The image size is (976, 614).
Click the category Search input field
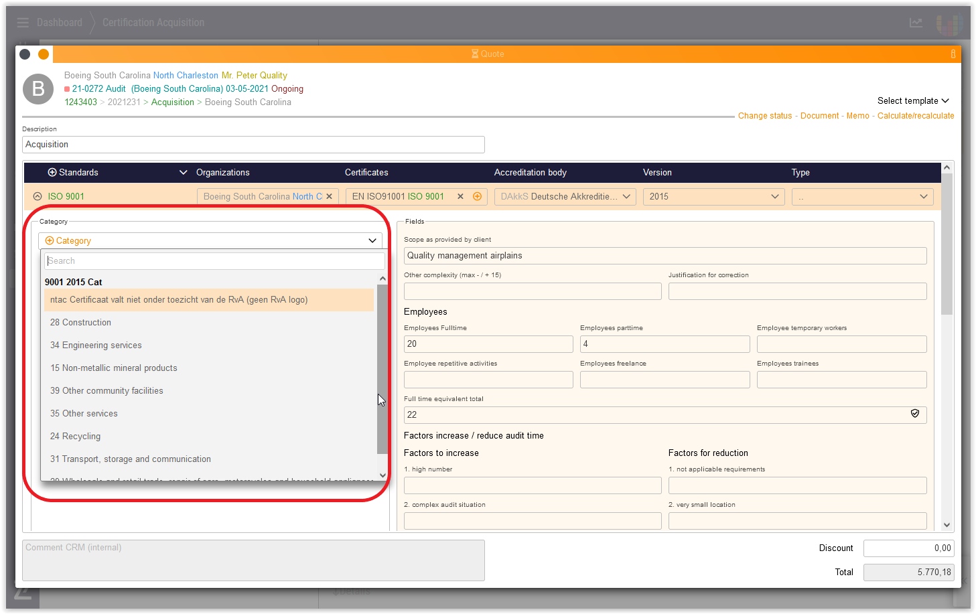click(x=214, y=261)
